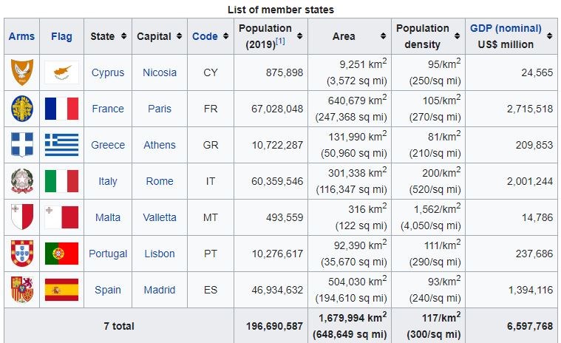The width and height of the screenshot is (561, 343).
Task: Open the Portugal state link
Action: point(108,254)
